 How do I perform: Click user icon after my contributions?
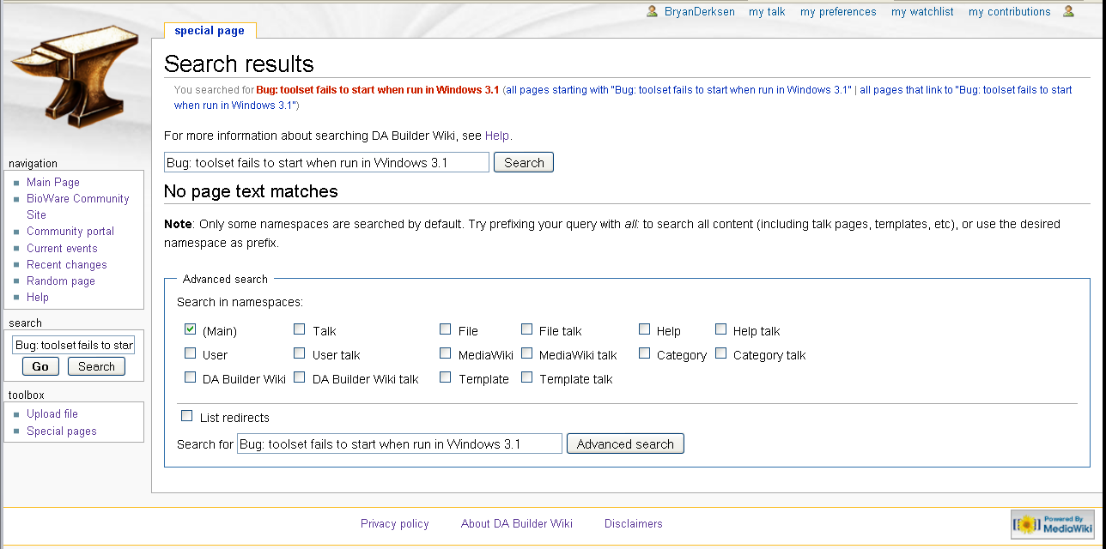point(1068,11)
